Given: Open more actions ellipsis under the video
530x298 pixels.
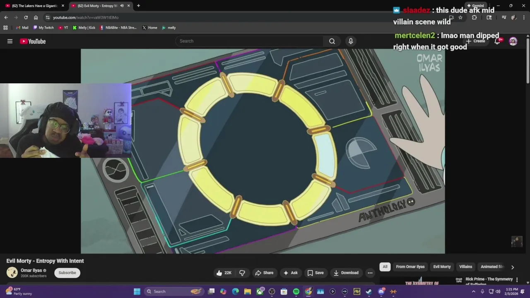Looking at the screenshot, I should [x=370, y=273].
